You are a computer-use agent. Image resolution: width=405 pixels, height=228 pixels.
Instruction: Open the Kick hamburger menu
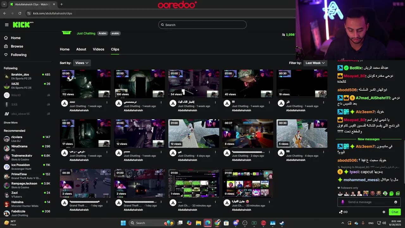pos(7,25)
